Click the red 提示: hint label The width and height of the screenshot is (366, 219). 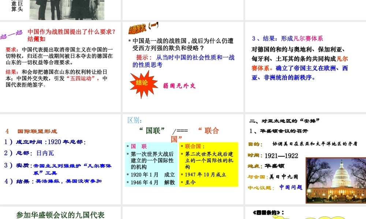click(x=144, y=57)
